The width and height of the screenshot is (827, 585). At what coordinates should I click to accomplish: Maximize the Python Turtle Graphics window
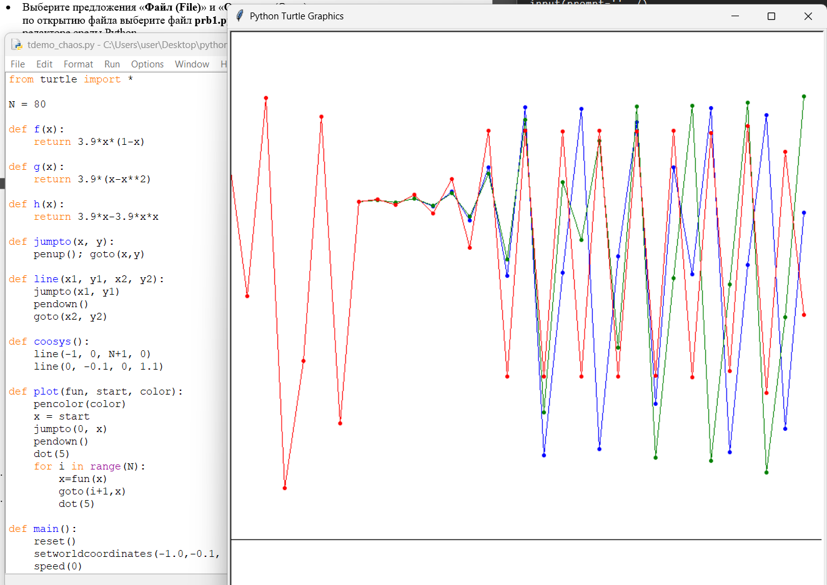771,16
